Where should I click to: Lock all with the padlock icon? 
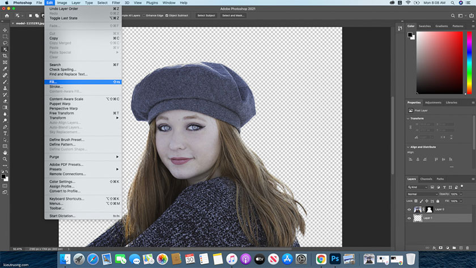click(x=437, y=201)
